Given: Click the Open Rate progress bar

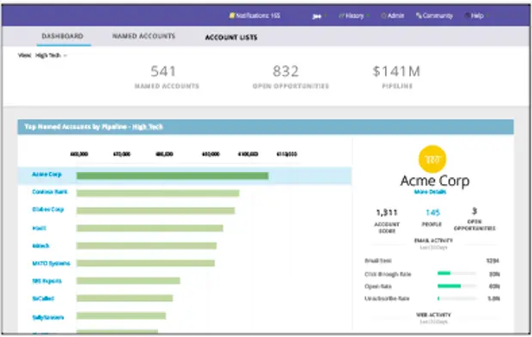Looking at the screenshot, I should 456,286.
